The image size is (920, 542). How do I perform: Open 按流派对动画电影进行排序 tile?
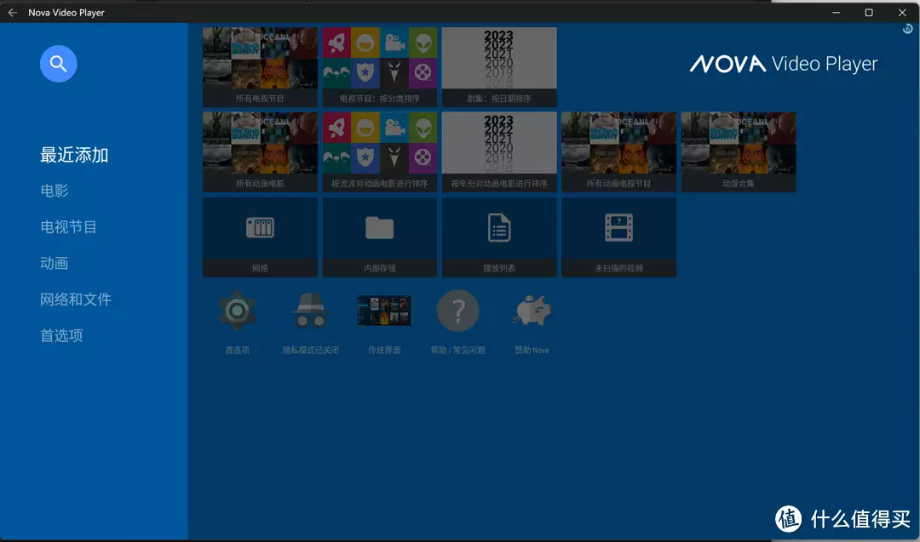380,151
